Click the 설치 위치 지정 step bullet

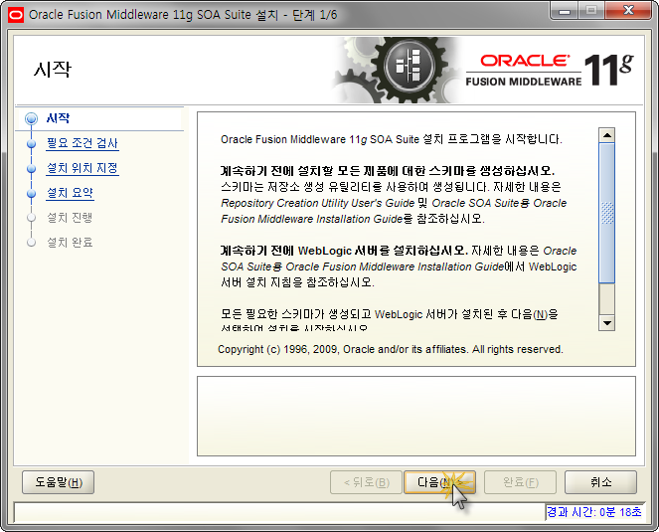click(31, 168)
